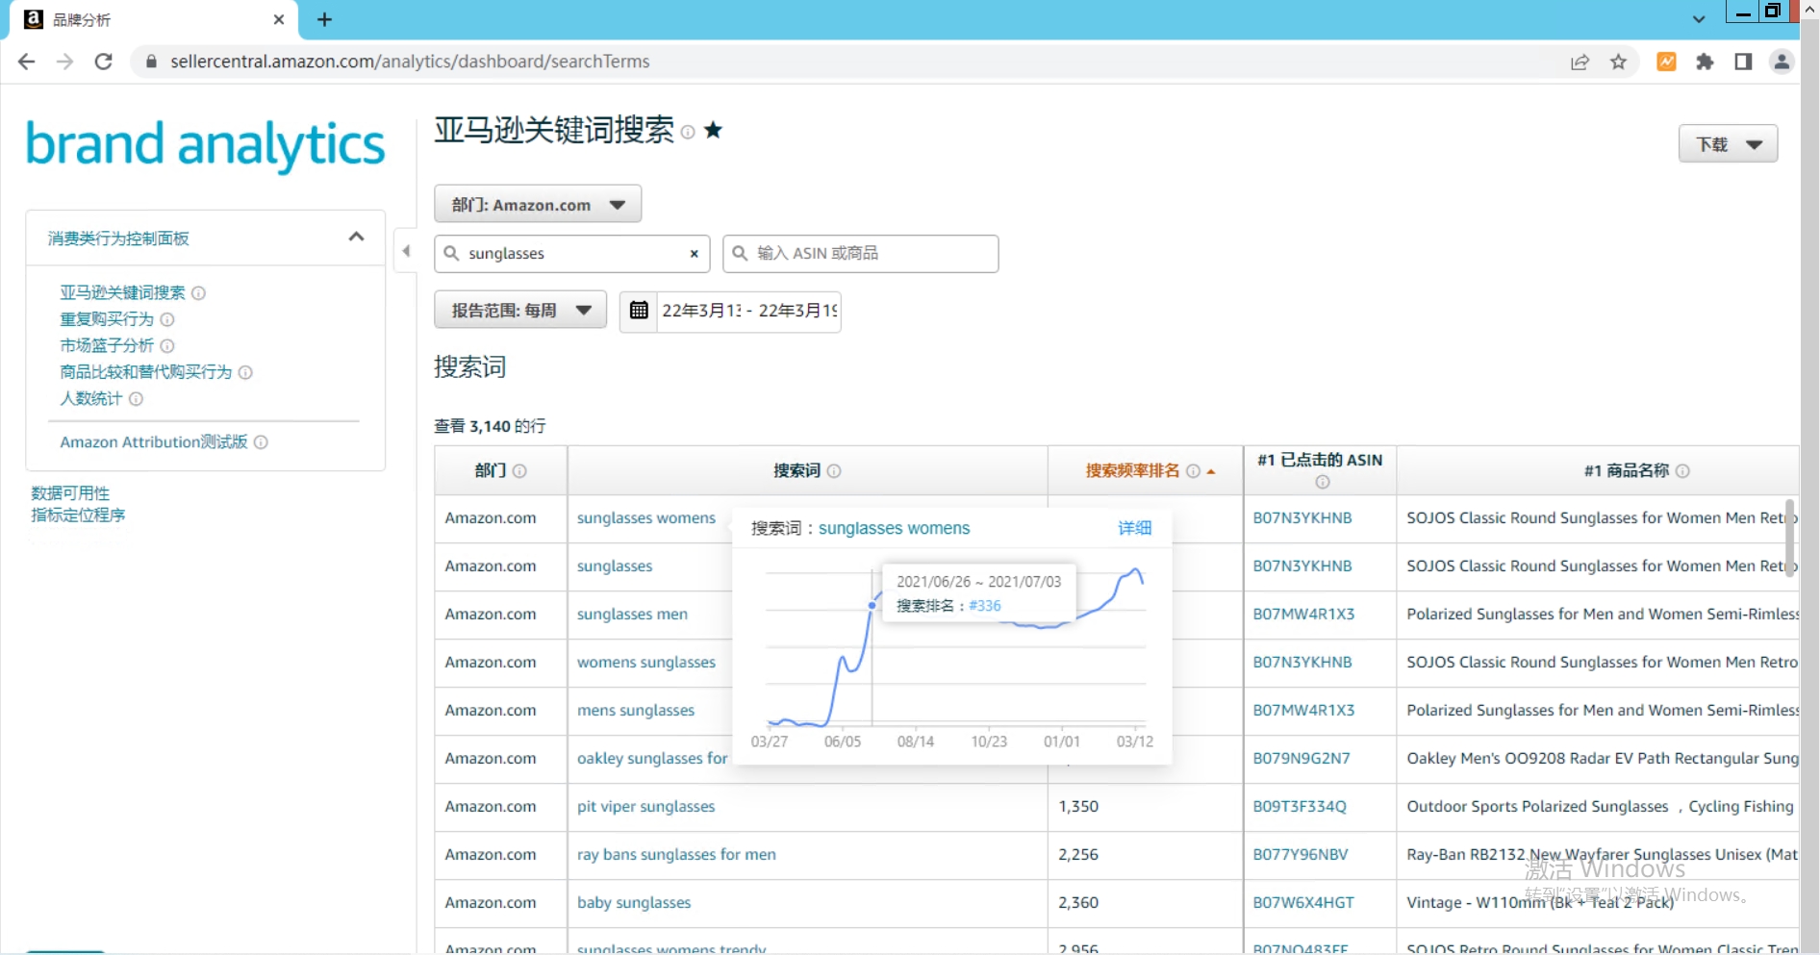The height and width of the screenshot is (955, 1820).
Task: Open the 数据可用性 link
Action: tap(70, 493)
